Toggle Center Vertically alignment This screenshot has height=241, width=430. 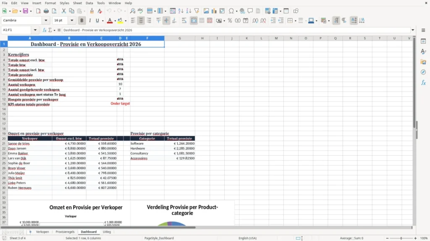166,21
